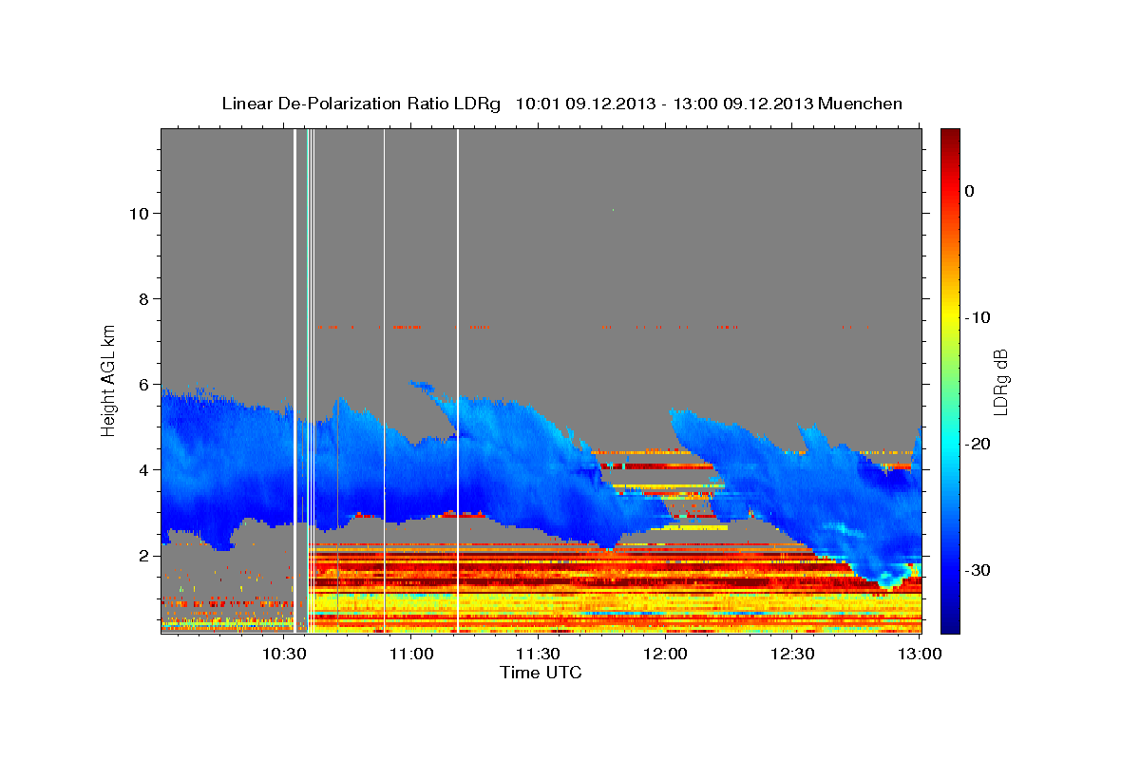
Task: Click the plot title starting "Linear De-Polarization Ratio LDRg"
Action: [x=561, y=104]
